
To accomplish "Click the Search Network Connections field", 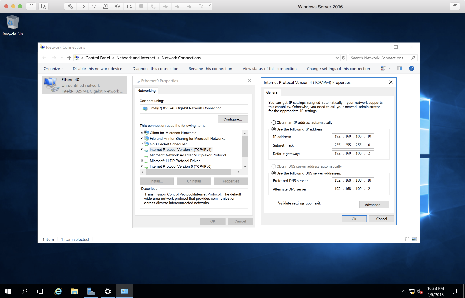I will (x=379, y=58).
